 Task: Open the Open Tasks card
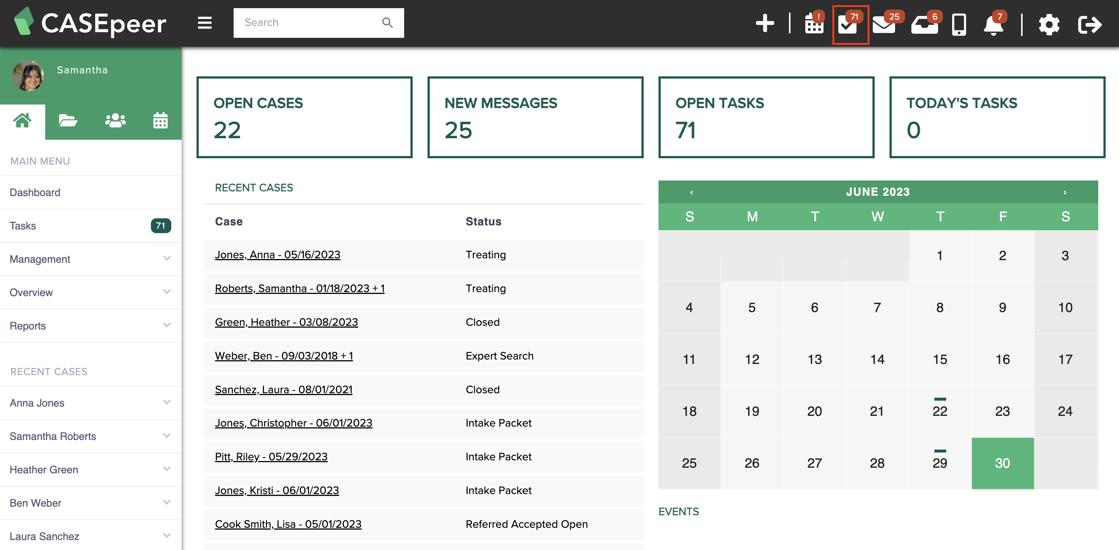tap(766, 117)
